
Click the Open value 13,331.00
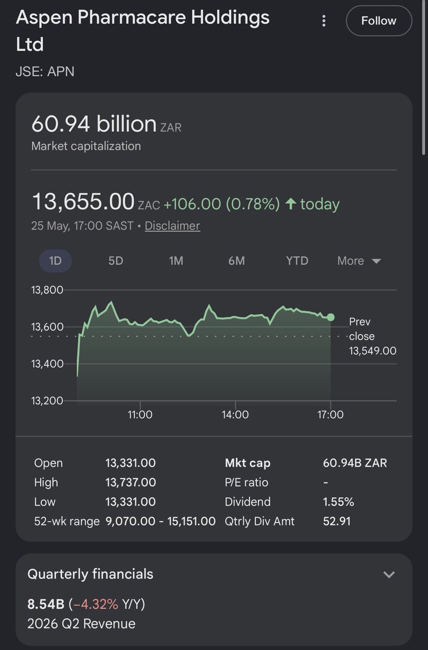(131, 463)
